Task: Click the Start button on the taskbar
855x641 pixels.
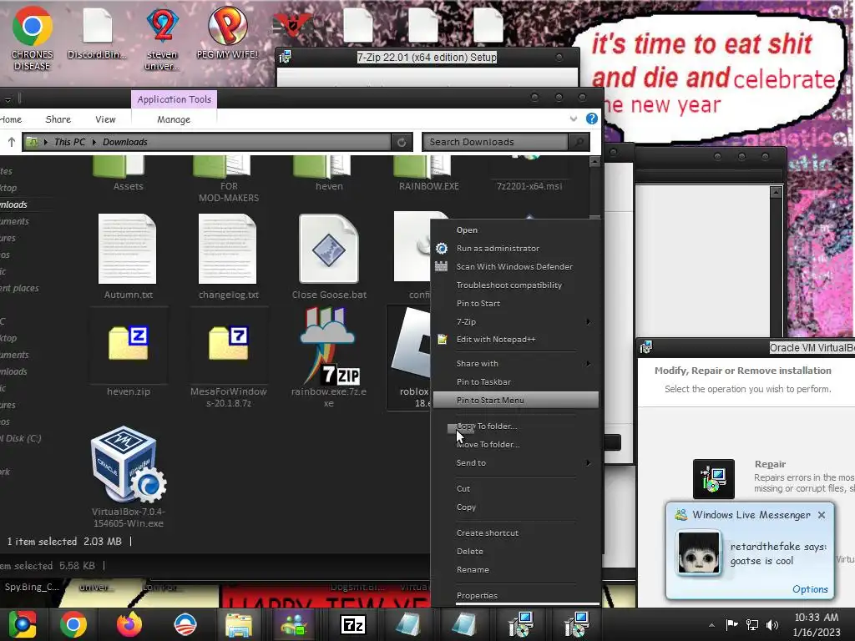Action: point(22,624)
